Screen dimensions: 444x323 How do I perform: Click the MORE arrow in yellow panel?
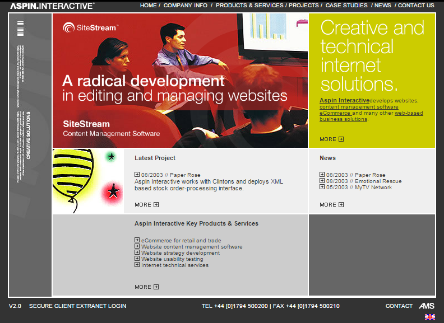(341, 139)
